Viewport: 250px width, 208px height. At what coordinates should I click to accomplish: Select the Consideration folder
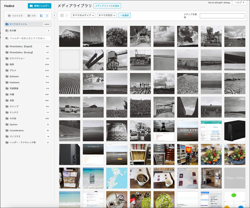click(28, 131)
